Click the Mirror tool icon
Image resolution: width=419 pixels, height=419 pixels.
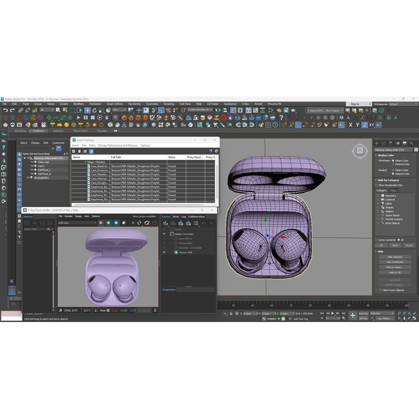pos(218,110)
